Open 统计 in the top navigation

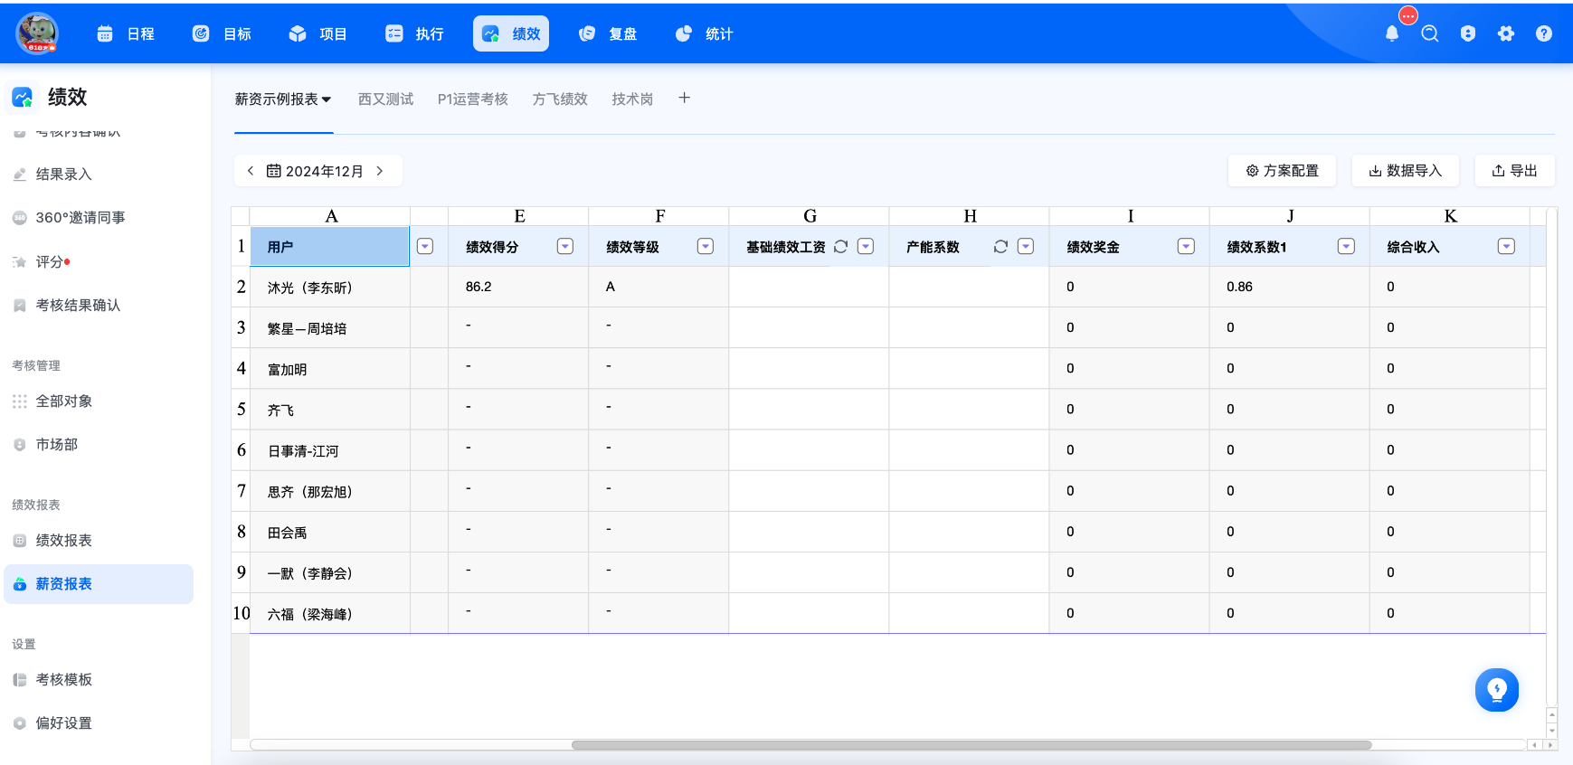[705, 33]
